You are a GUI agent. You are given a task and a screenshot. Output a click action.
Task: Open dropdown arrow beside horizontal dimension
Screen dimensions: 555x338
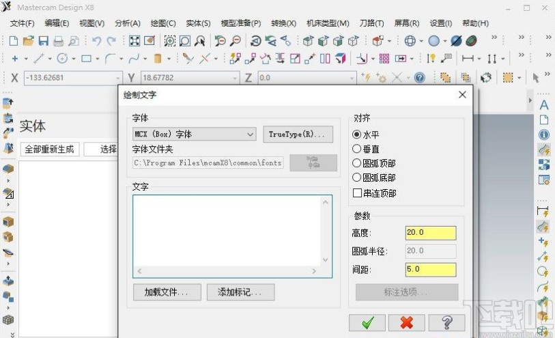pyautogui.click(x=479, y=59)
